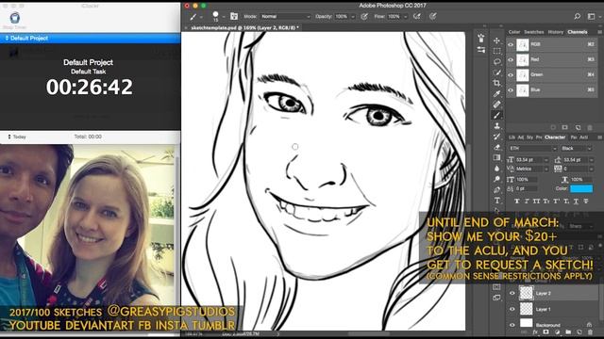Screen dimensions: 604x339
Task: Select the Move tool
Action: [497, 40]
